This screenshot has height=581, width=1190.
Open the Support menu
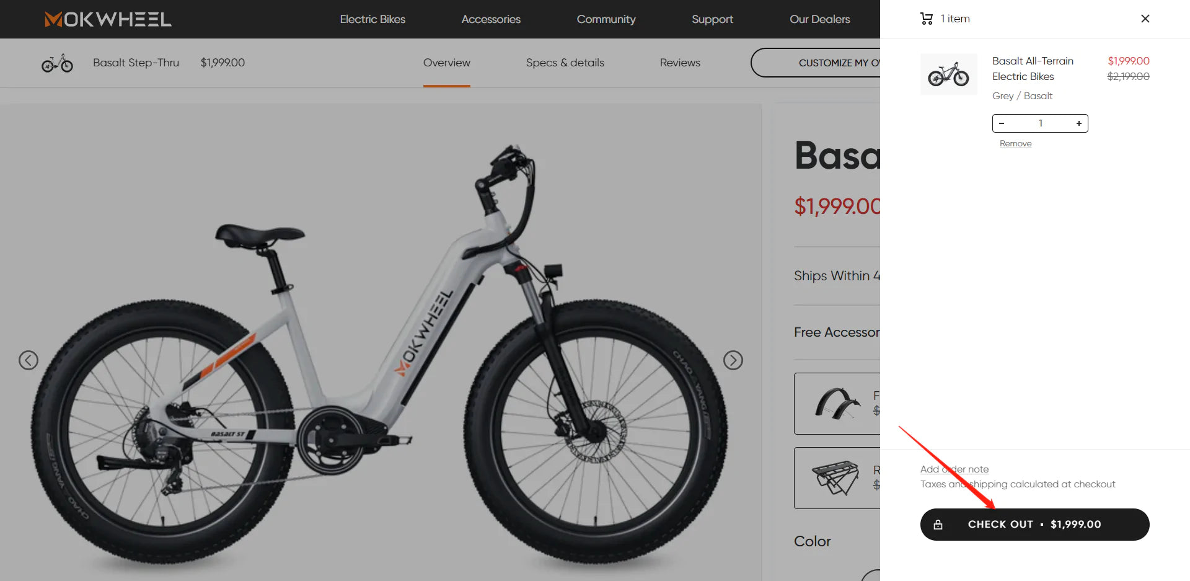click(x=712, y=19)
